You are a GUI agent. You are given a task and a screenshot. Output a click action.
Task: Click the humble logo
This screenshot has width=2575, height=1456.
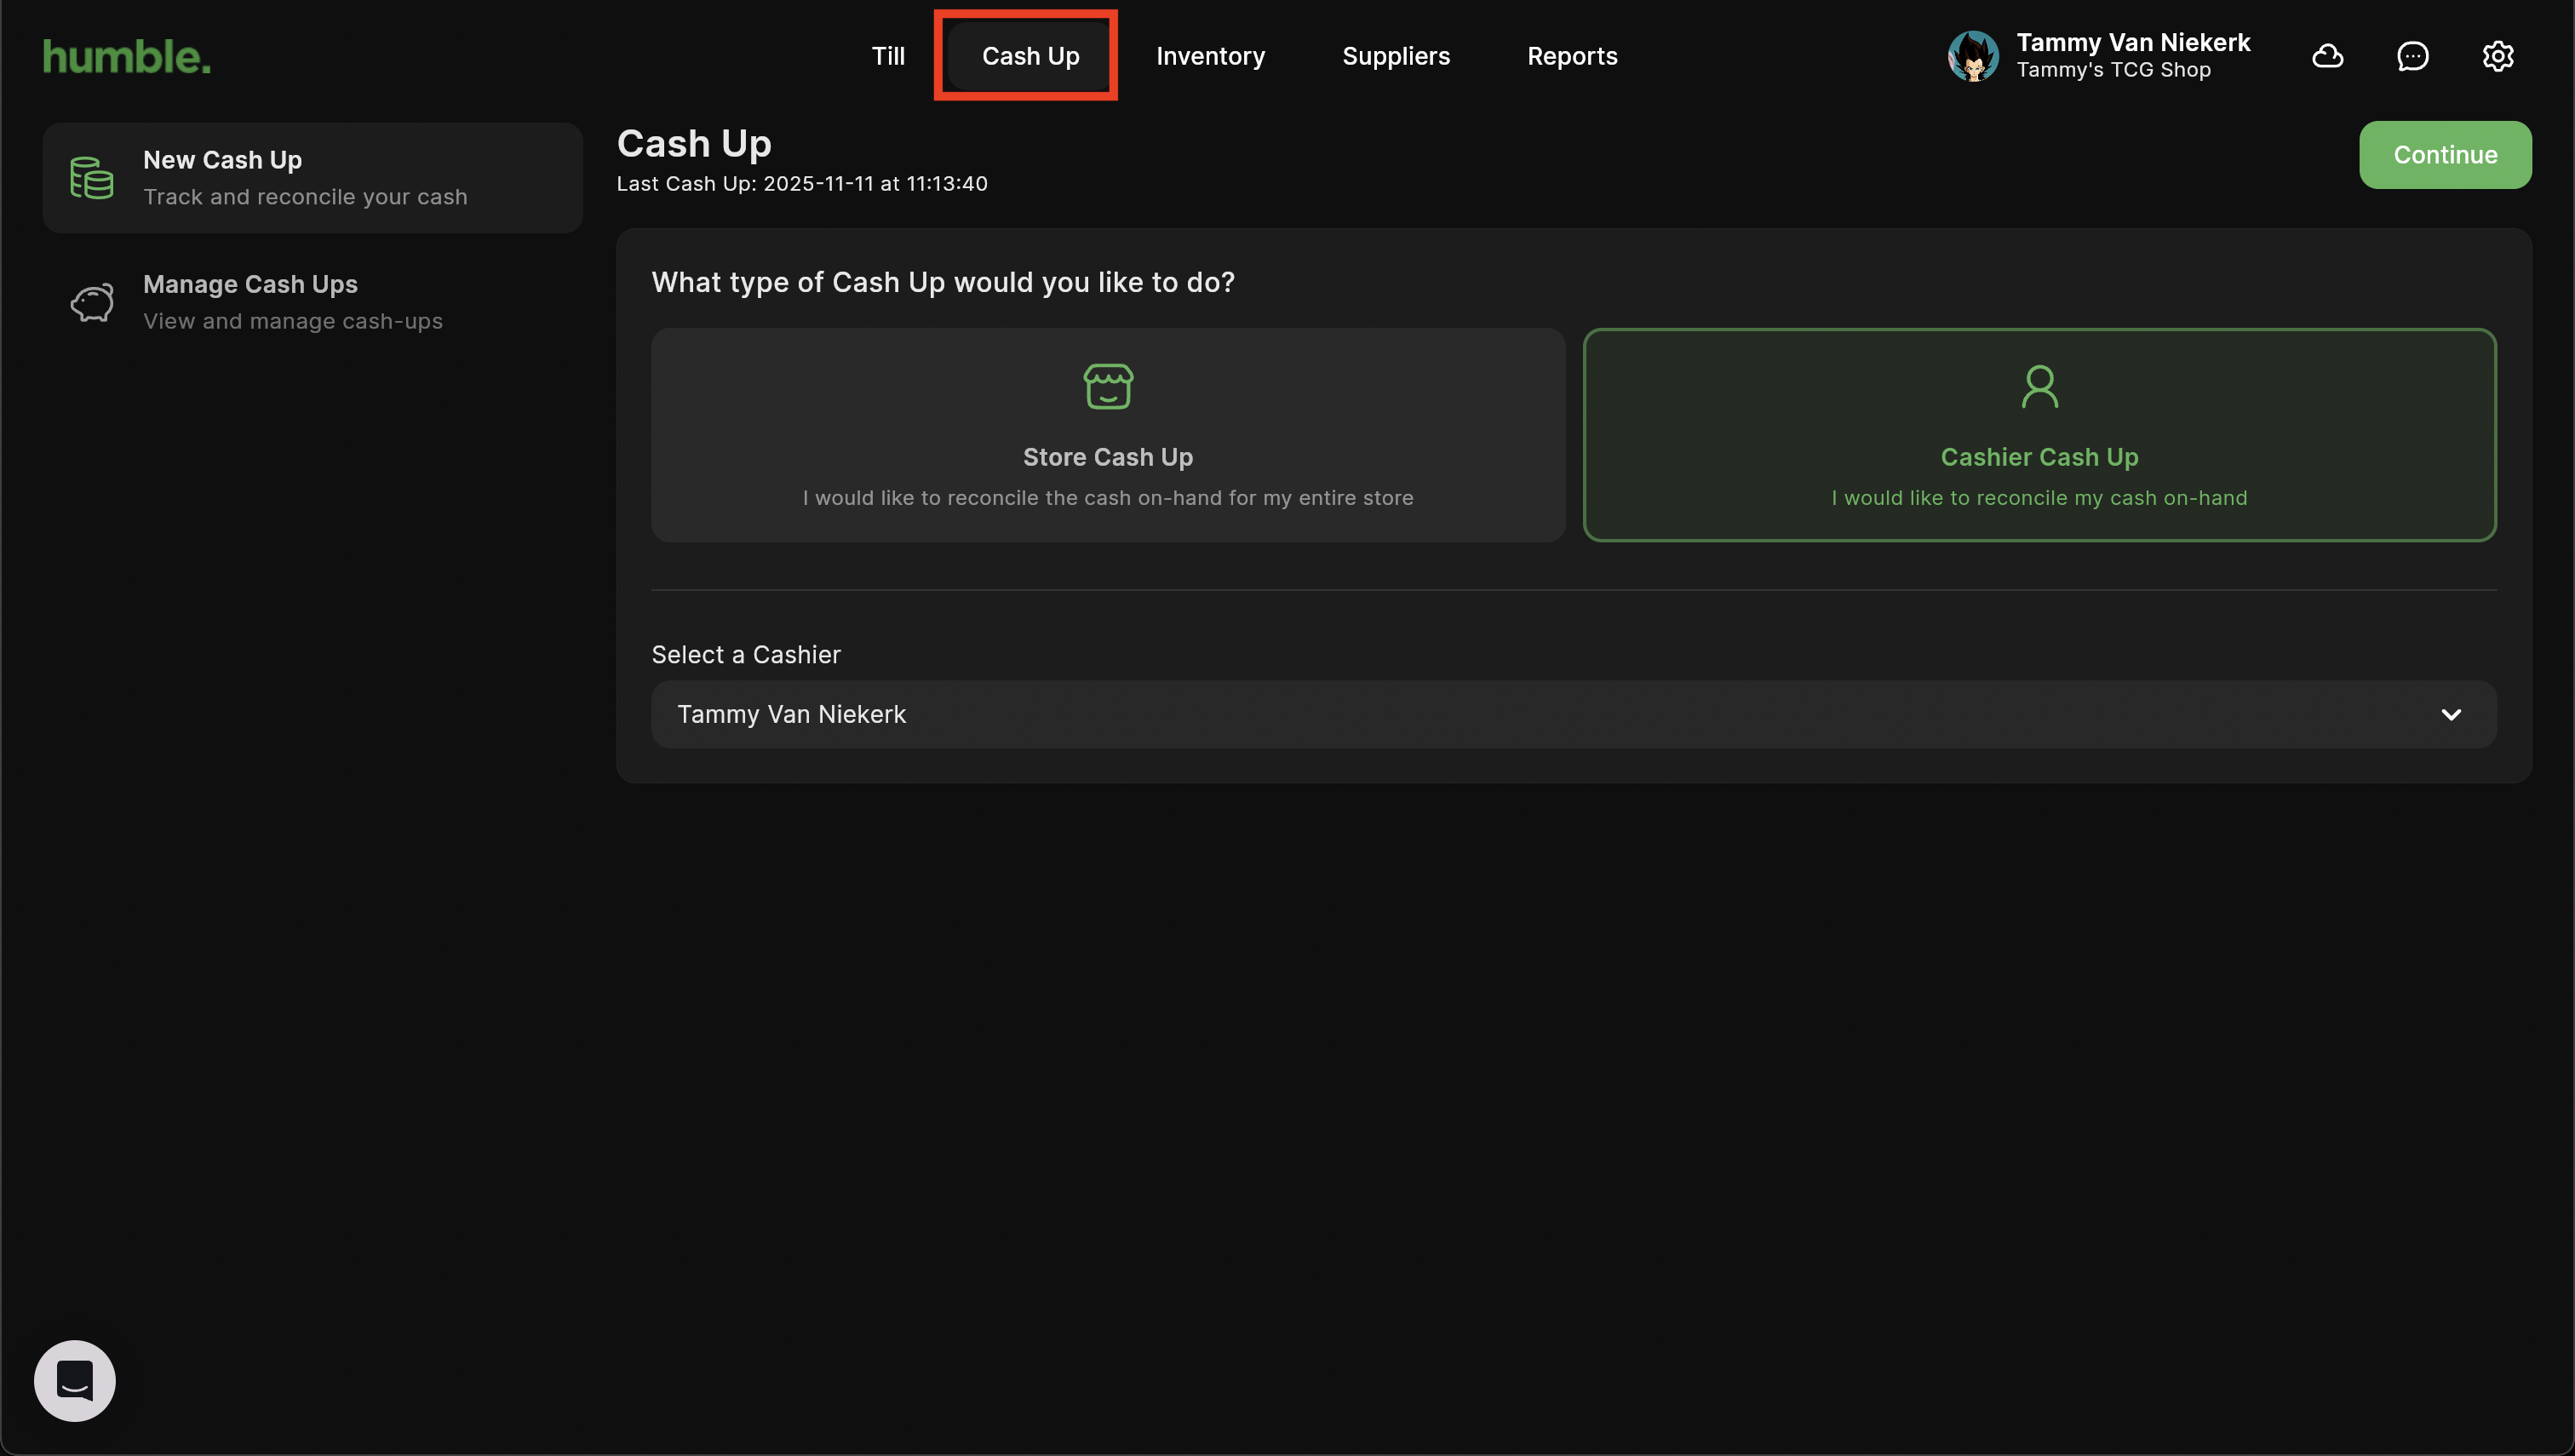(127, 57)
